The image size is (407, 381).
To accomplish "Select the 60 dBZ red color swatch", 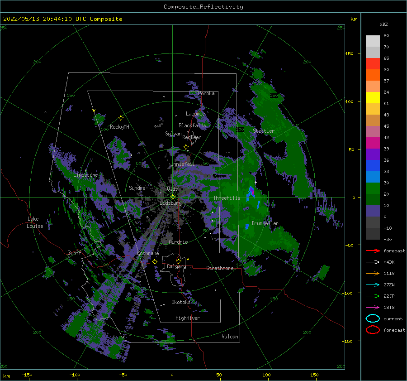I will pyautogui.click(x=373, y=64).
